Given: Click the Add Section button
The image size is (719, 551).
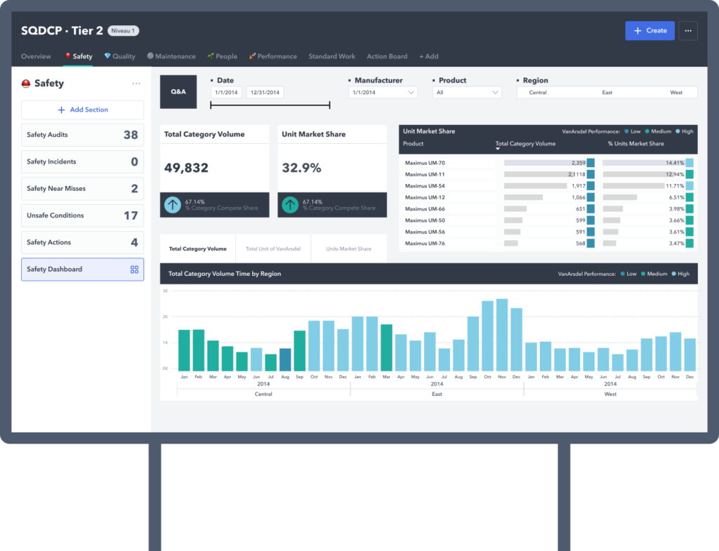Looking at the screenshot, I should tap(83, 110).
